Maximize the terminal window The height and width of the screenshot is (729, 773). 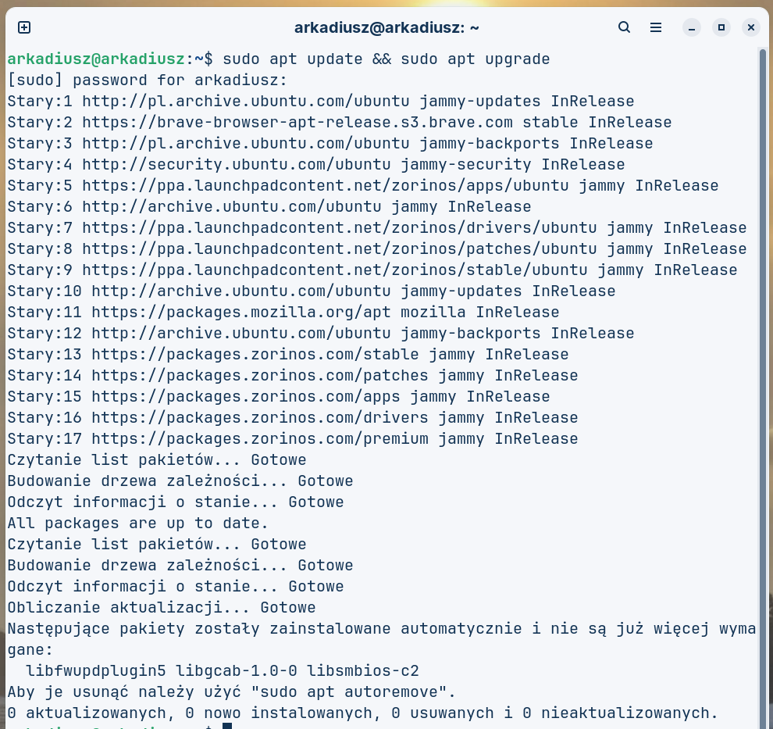click(x=721, y=27)
